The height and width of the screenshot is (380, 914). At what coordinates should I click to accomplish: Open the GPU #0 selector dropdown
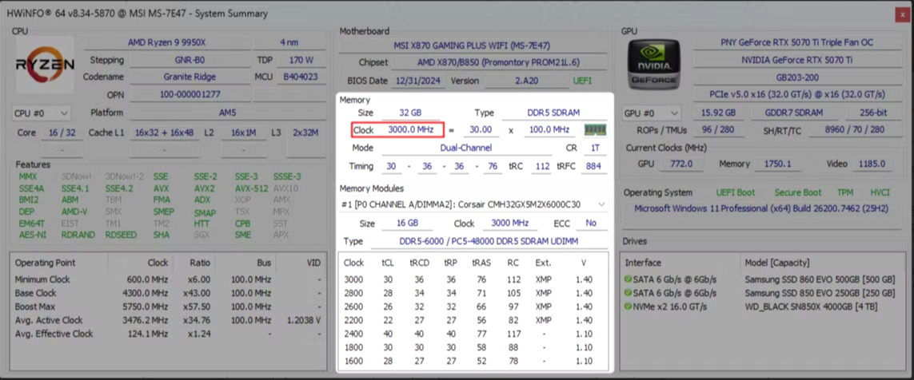click(653, 113)
